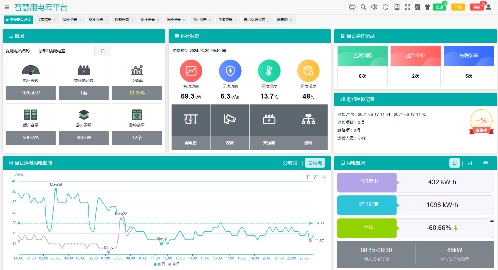Click chart zoom area tool icon
The image size is (498, 270).
coord(309,177)
